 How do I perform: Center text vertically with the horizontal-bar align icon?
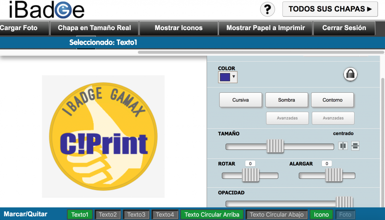[x=355, y=146]
